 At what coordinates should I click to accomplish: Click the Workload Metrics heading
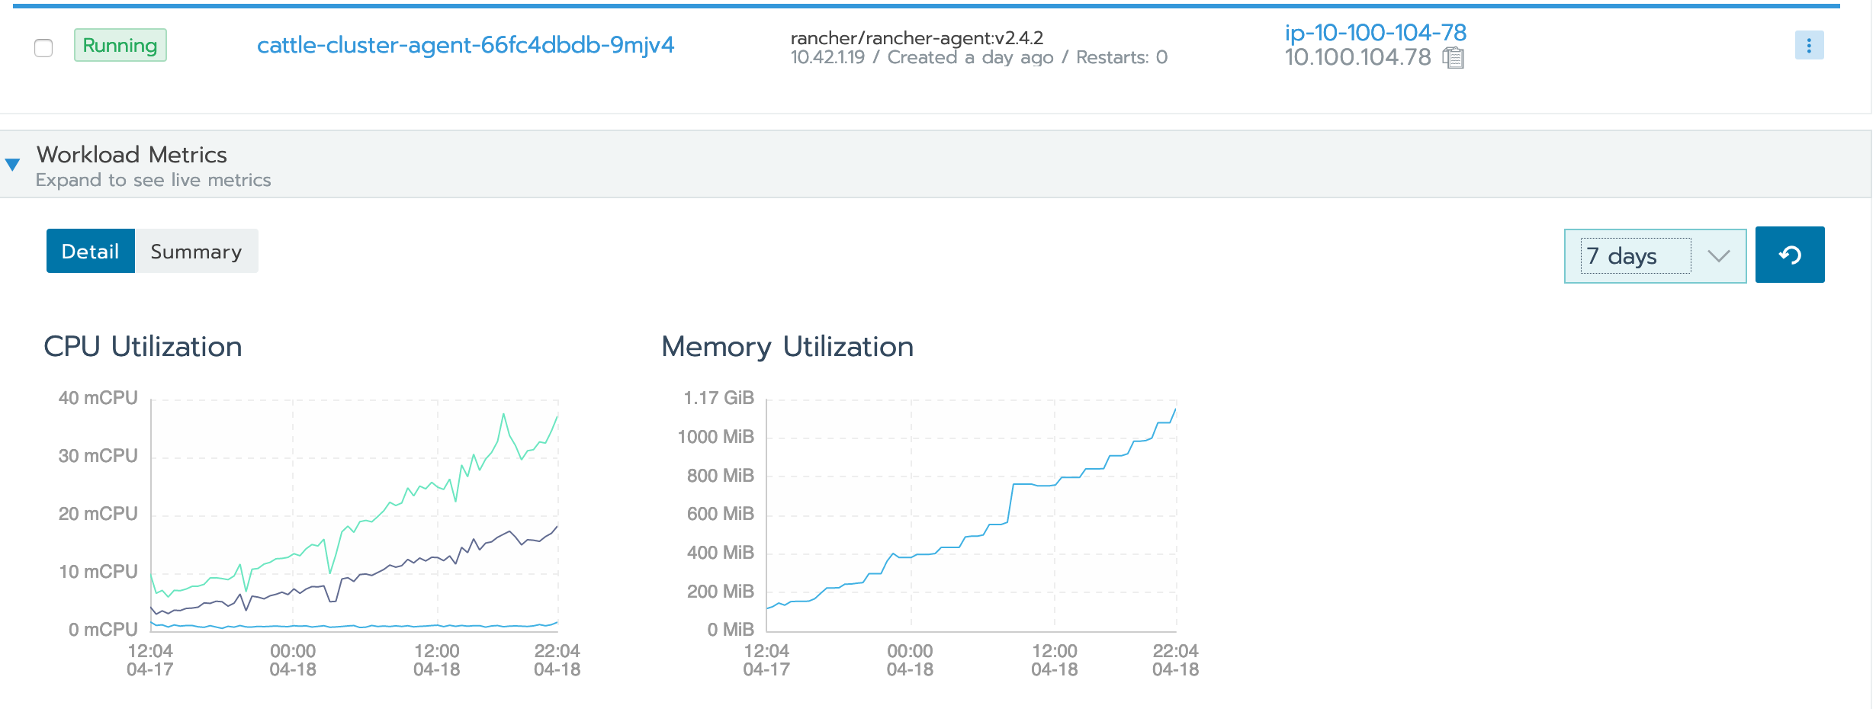tap(131, 155)
